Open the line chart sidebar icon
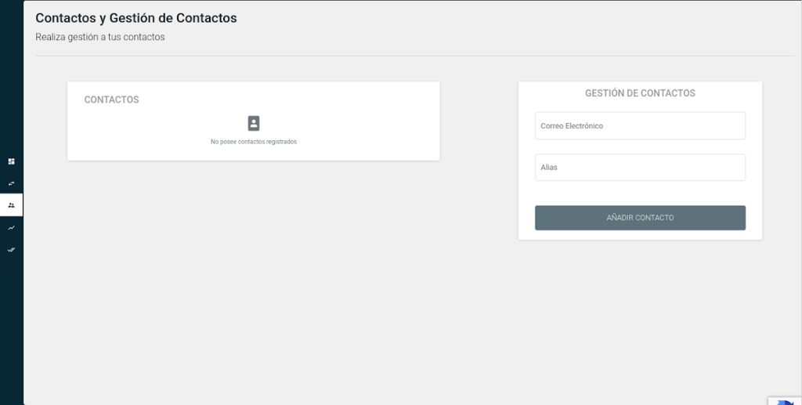The image size is (802, 405). 11,228
